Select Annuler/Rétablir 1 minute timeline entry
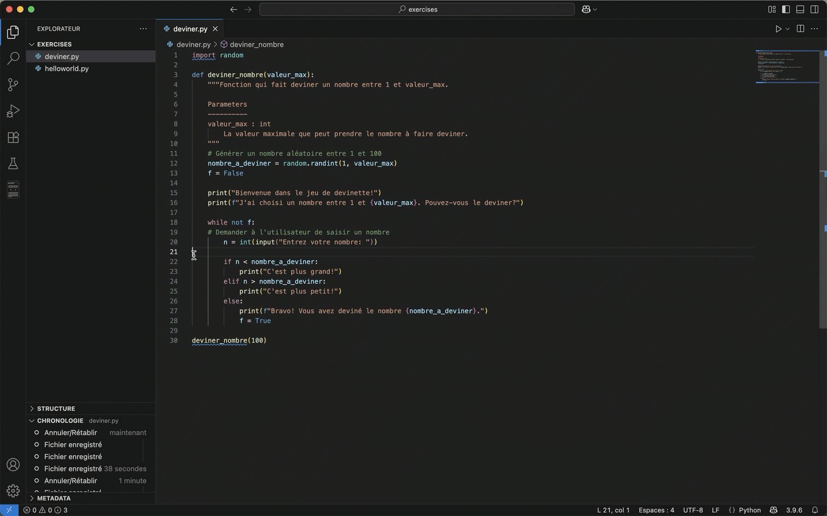 [91, 480]
